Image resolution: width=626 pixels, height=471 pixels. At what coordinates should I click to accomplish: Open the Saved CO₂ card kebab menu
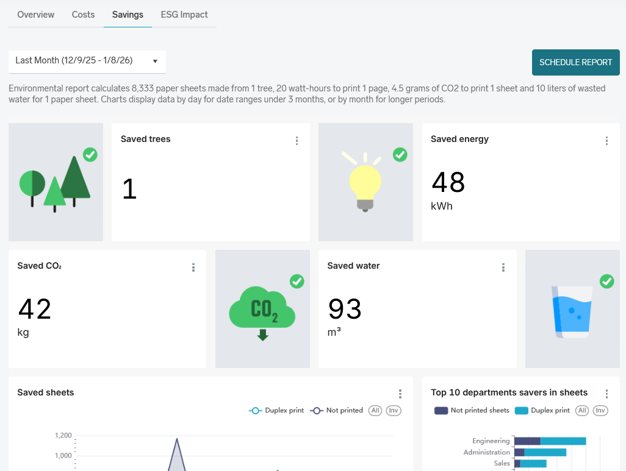[x=193, y=267]
